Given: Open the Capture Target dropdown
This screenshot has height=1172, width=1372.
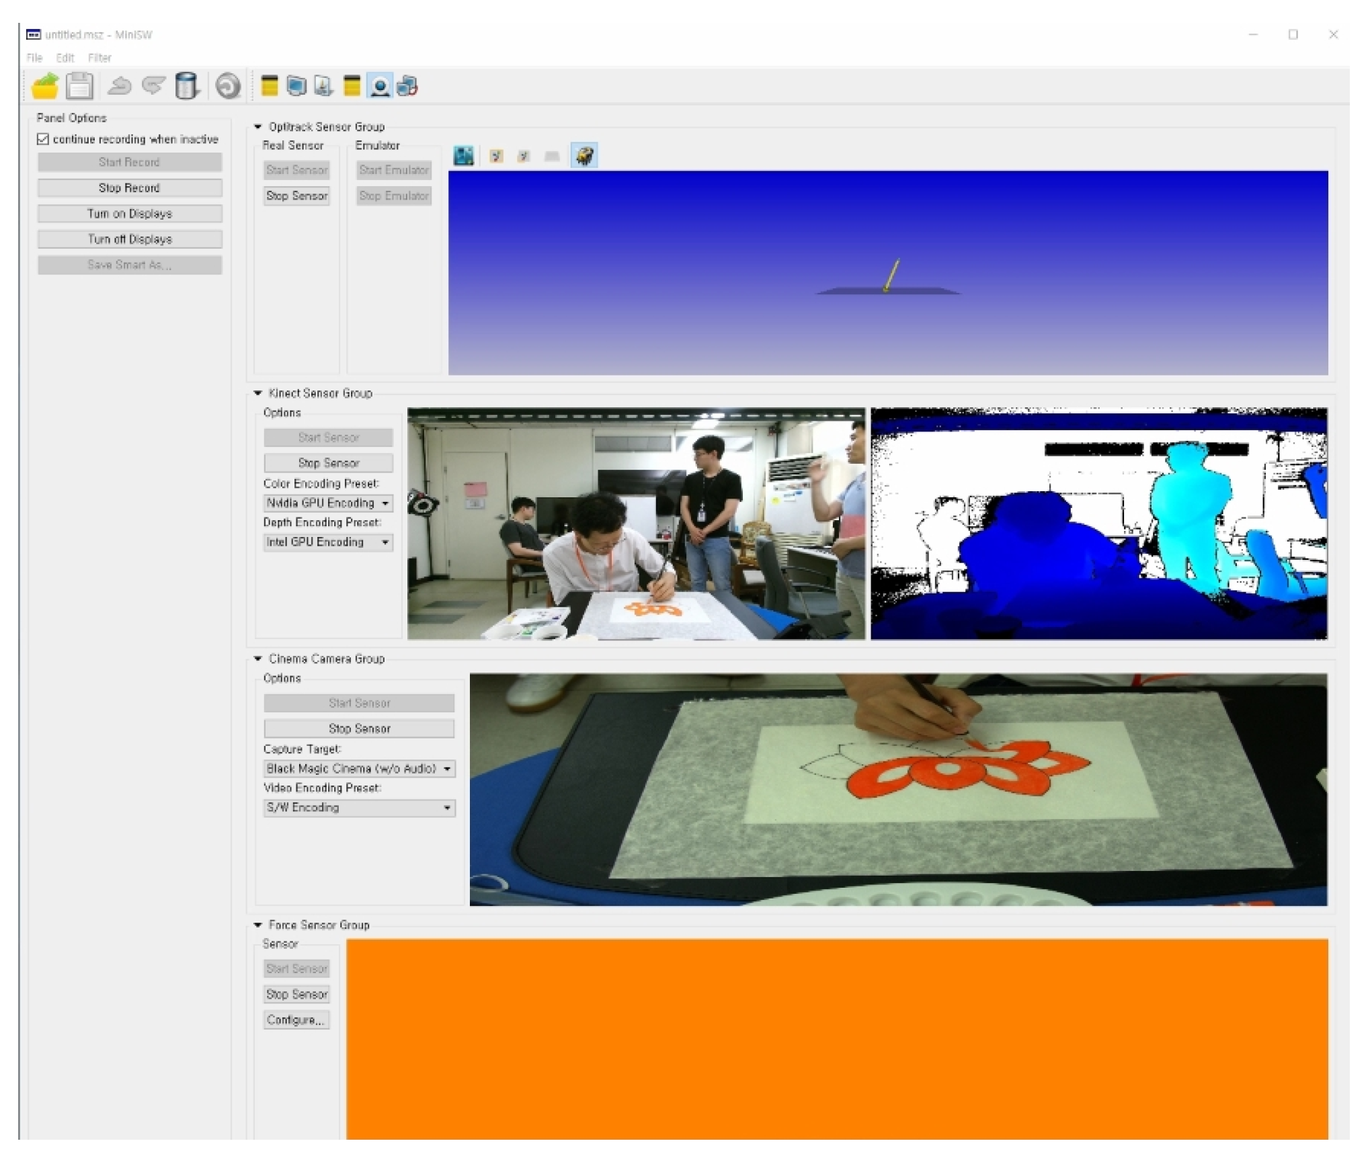Looking at the screenshot, I should 359,768.
